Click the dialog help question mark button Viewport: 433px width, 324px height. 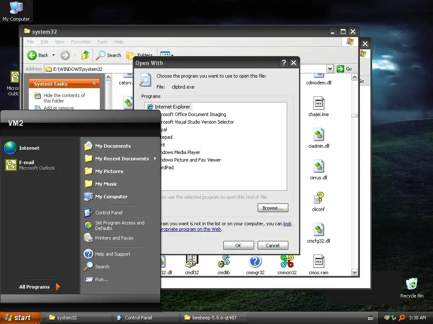point(284,63)
